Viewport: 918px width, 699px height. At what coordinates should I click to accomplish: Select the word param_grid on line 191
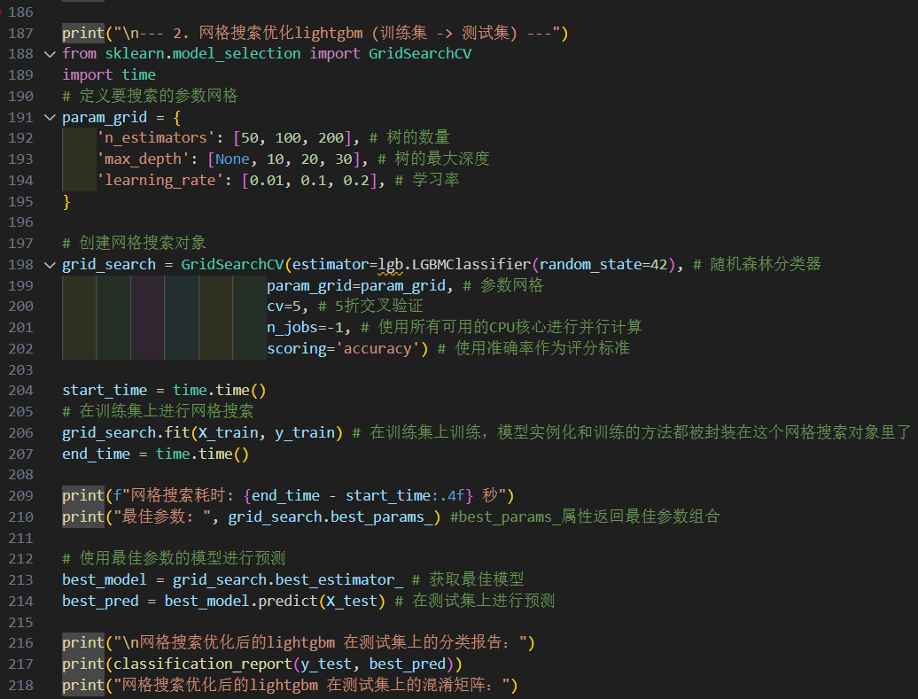click(104, 116)
